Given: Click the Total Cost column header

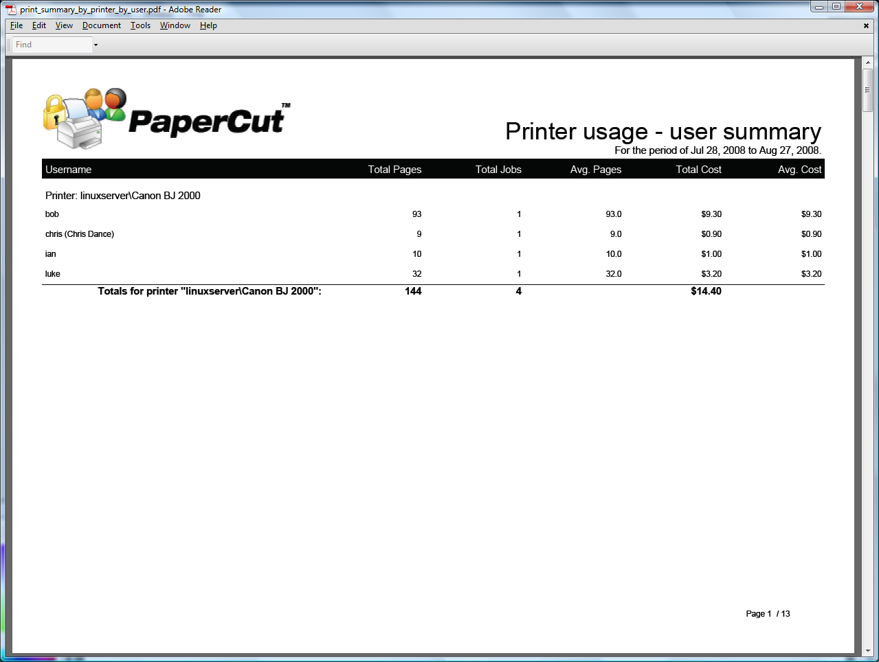Looking at the screenshot, I should coord(698,170).
